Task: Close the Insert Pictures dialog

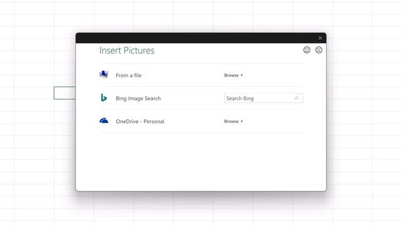Action: click(x=320, y=38)
